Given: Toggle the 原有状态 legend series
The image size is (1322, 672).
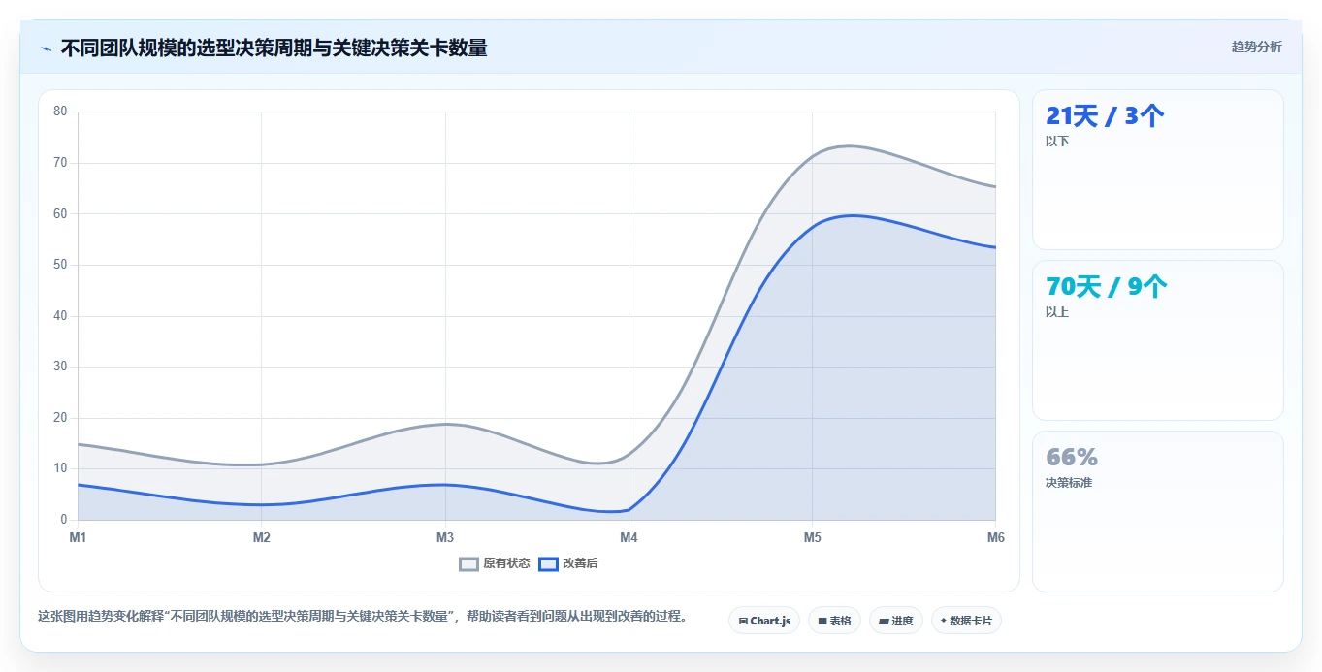Looking at the screenshot, I should [495, 563].
